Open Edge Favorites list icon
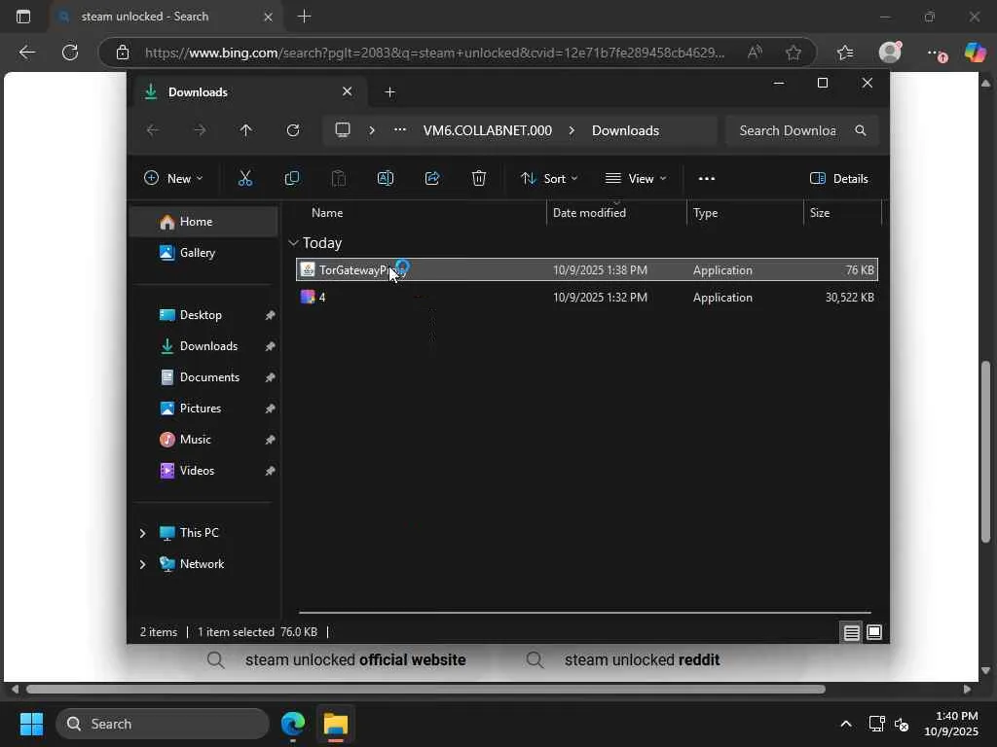Image resolution: width=997 pixels, height=747 pixels. (x=845, y=53)
